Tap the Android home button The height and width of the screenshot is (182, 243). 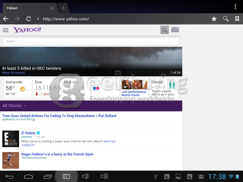(29, 176)
